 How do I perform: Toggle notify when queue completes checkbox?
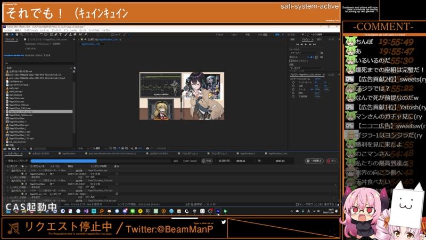(297, 204)
